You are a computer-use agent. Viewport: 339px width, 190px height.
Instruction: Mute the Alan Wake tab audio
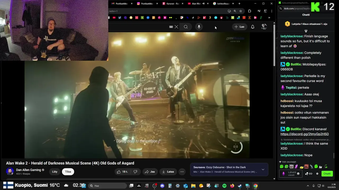(203, 3)
